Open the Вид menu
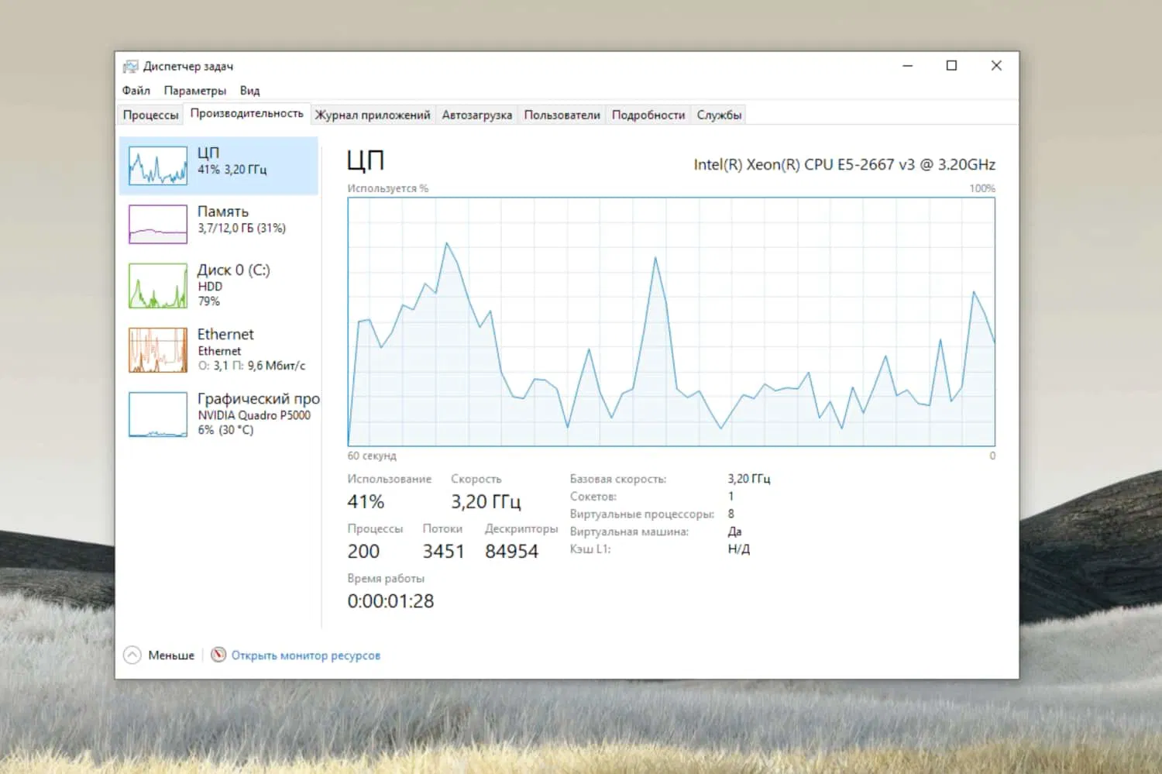This screenshot has width=1162, height=774. click(249, 91)
